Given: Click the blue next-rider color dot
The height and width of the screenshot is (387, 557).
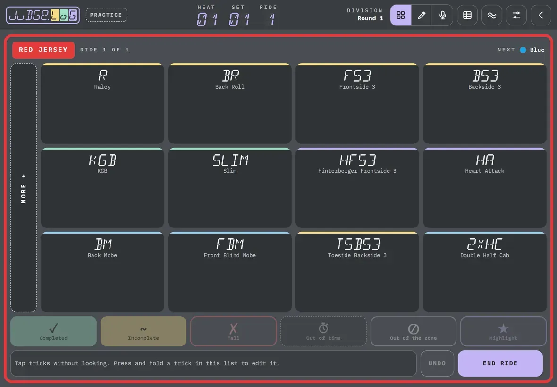Looking at the screenshot, I should [x=523, y=50].
